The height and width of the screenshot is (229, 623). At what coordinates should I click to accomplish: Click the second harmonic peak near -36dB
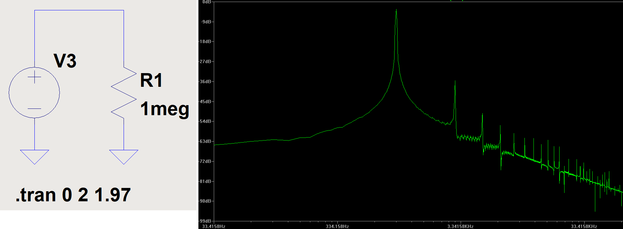(x=455, y=82)
